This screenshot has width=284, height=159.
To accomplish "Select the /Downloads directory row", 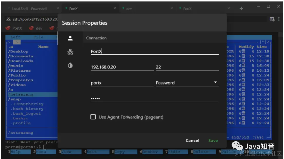I will [x=32, y=61].
